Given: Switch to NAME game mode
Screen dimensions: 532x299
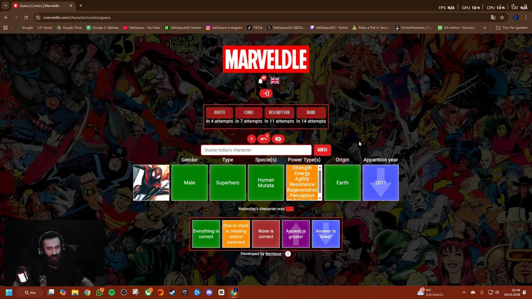Looking at the screenshot, I should click(311, 113).
